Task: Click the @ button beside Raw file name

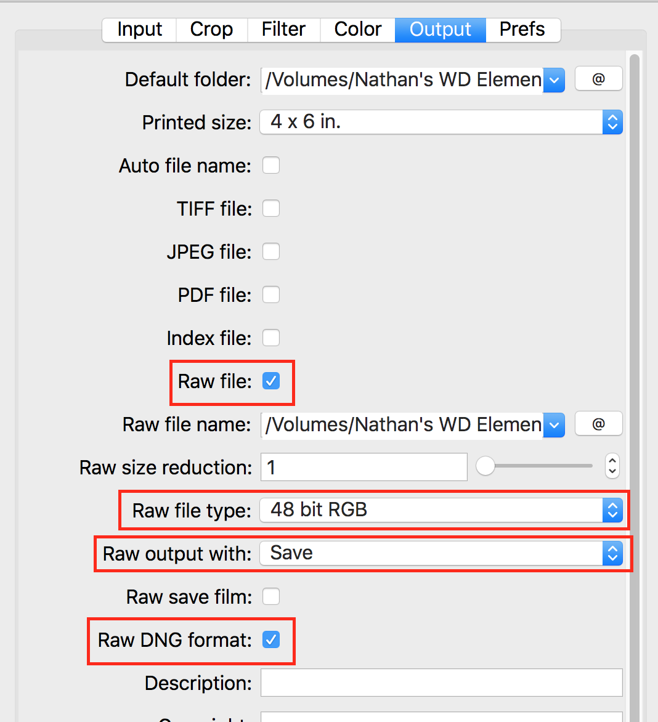Action: (x=599, y=424)
